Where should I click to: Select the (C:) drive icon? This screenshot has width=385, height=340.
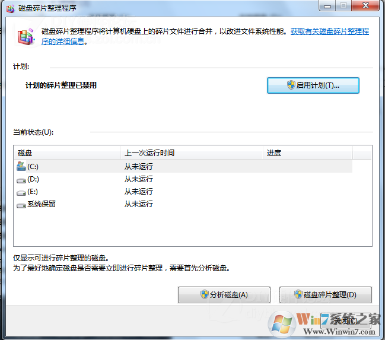click(x=21, y=166)
